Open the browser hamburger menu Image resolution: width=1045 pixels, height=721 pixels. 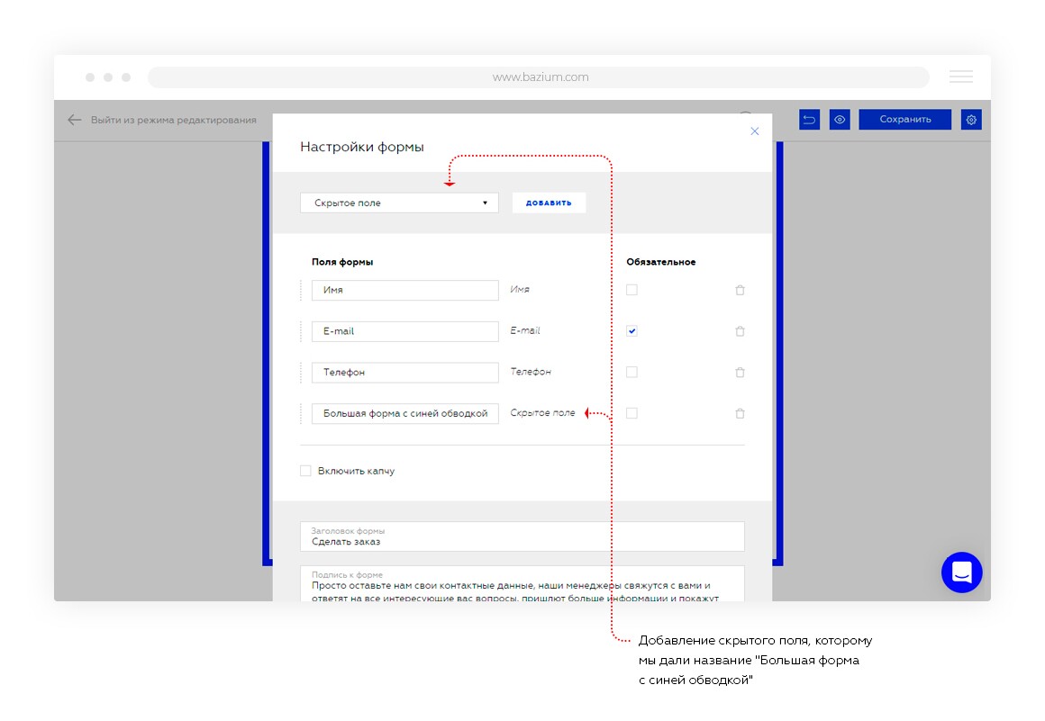click(961, 77)
